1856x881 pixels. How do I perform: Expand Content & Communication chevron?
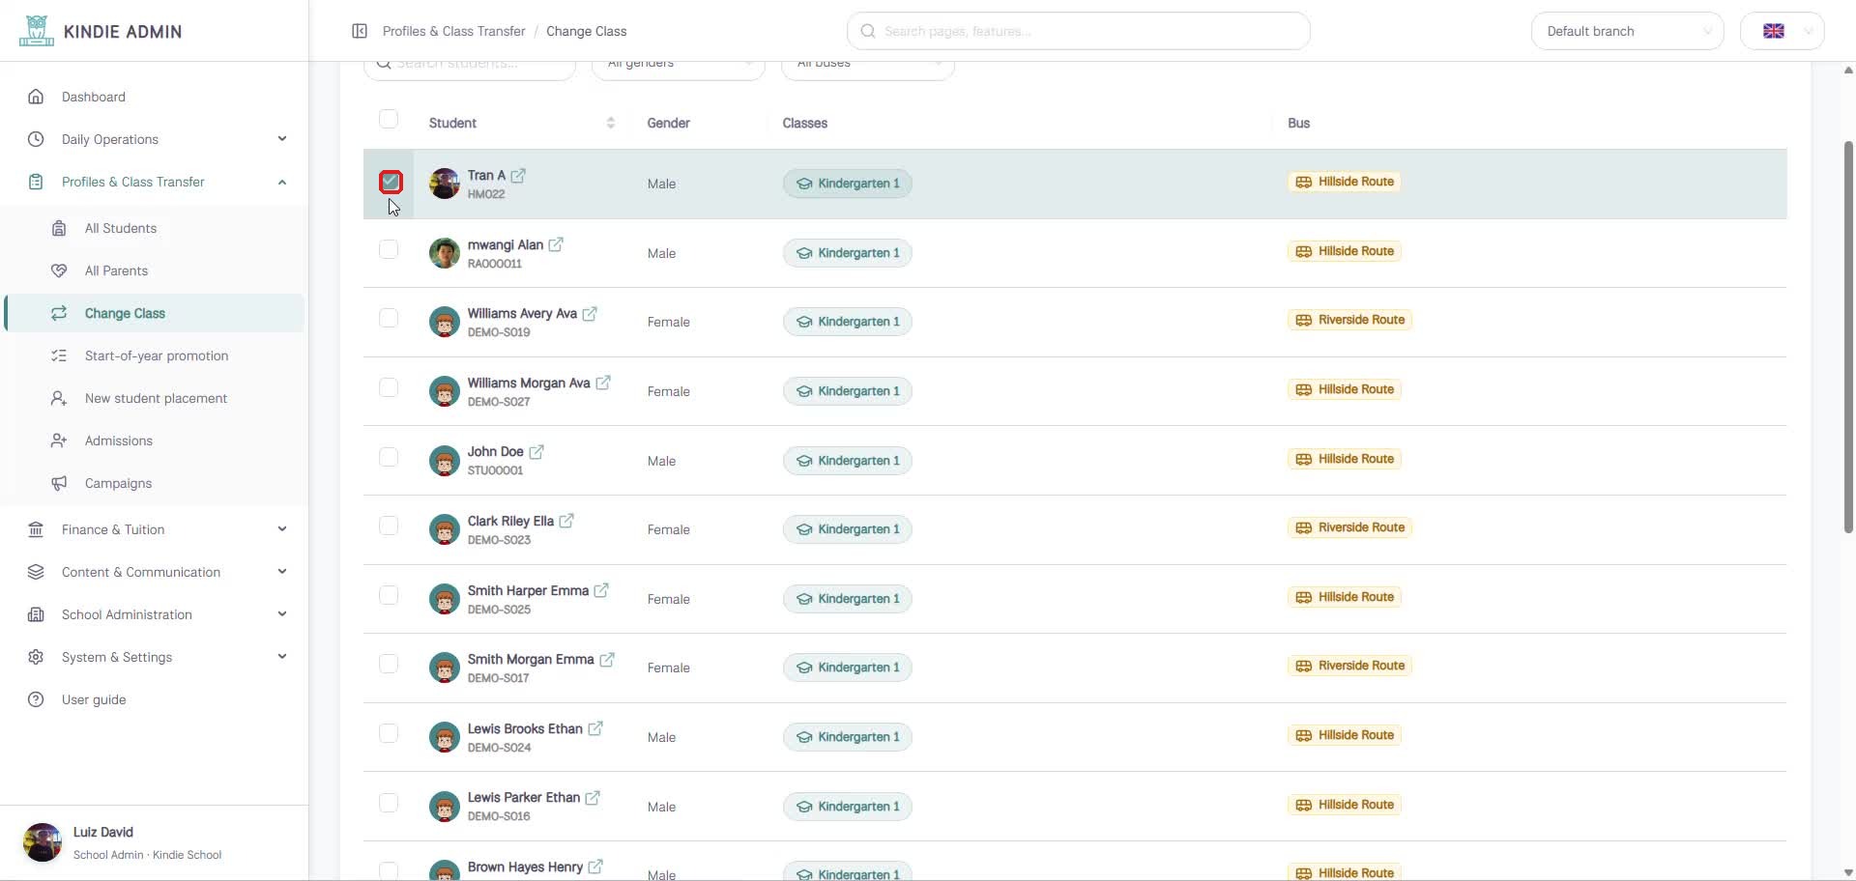(282, 572)
